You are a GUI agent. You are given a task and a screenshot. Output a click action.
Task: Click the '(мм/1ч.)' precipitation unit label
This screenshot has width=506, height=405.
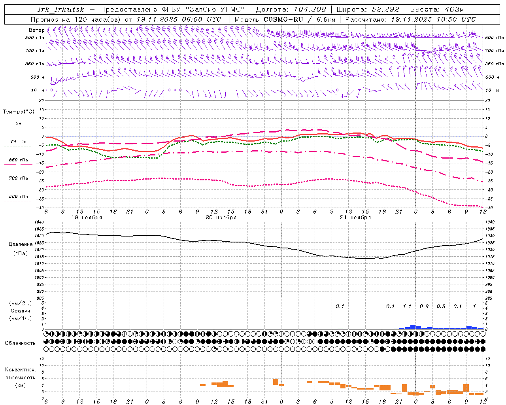coord(21,318)
